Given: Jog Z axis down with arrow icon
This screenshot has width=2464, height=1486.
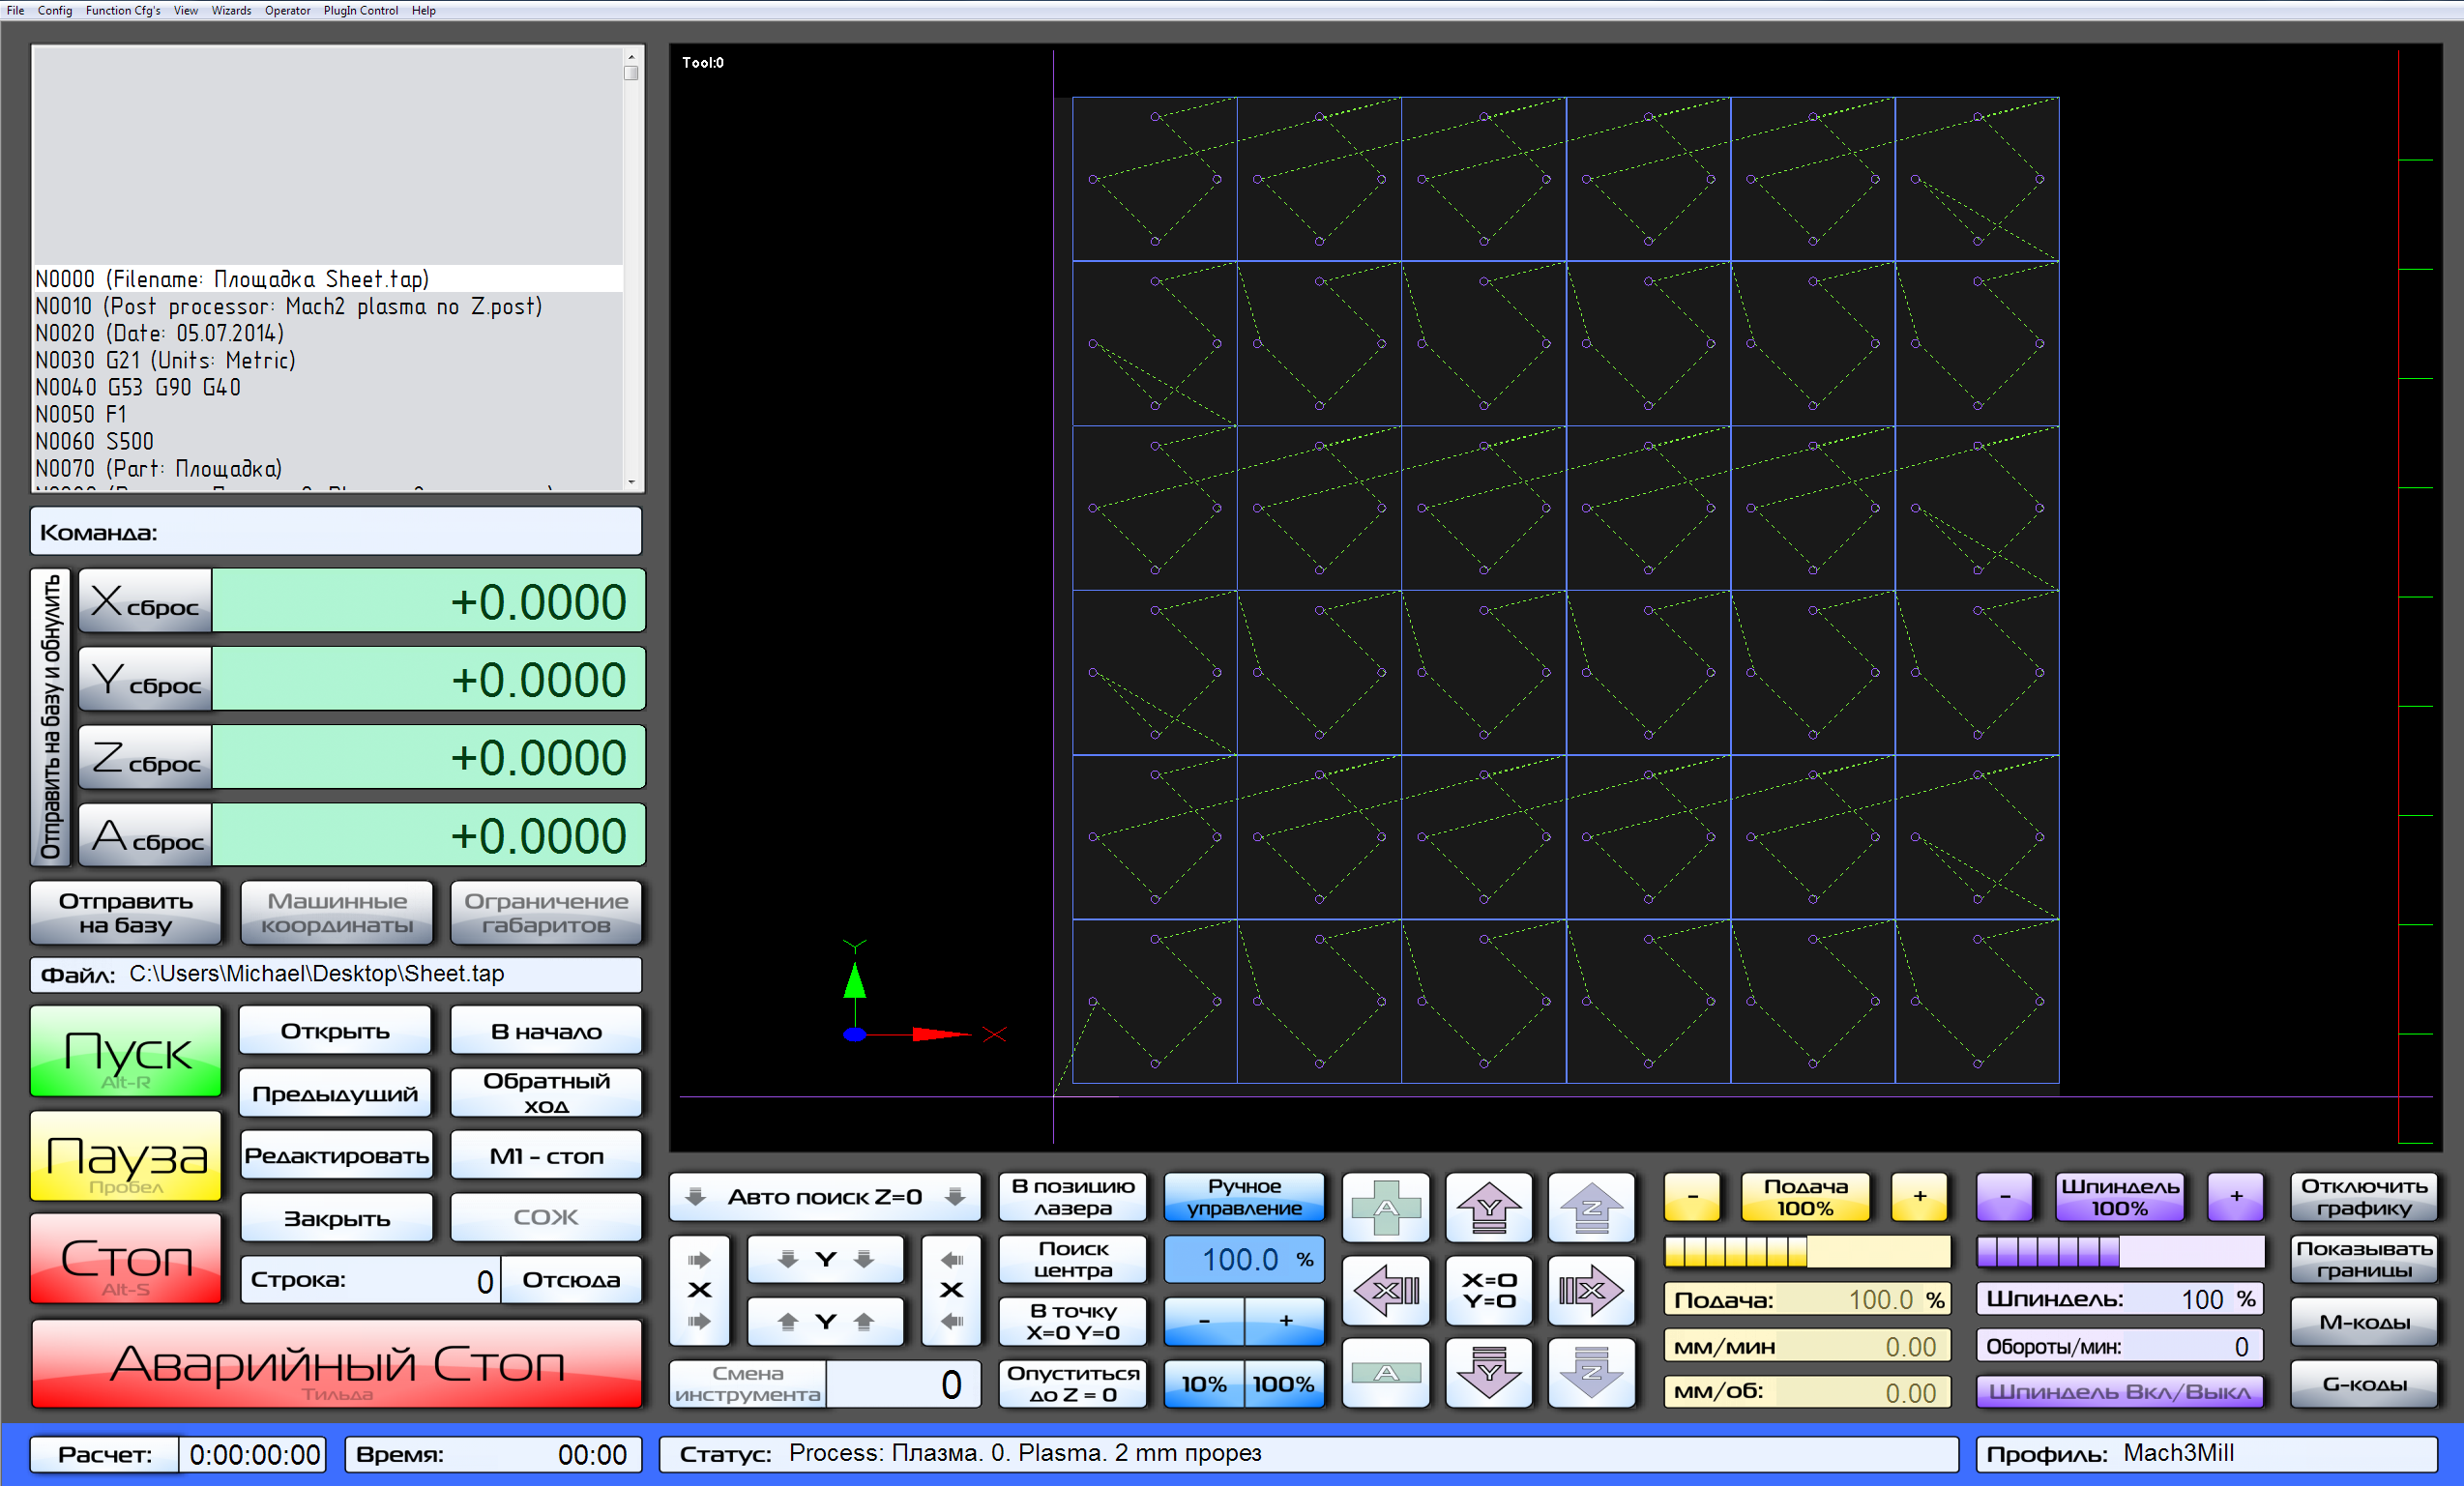Looking at the screenshot, I should (x=1591, y=1372).
